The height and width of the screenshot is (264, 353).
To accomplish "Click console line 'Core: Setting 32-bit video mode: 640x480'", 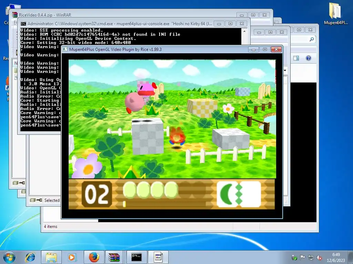I will [75, 42].
